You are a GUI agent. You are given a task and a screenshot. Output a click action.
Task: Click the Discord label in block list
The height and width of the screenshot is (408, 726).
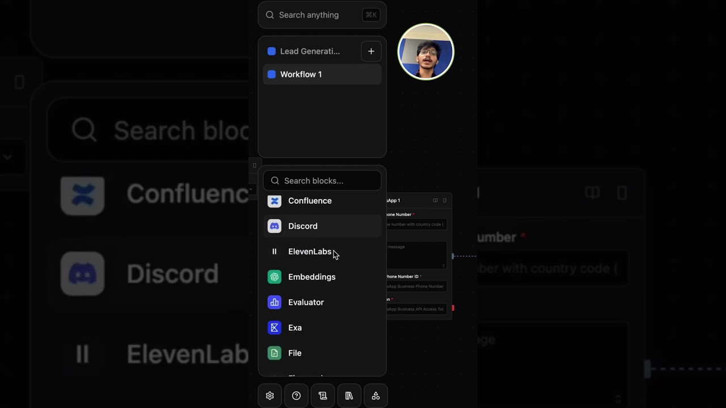click(x=303, y=226)
